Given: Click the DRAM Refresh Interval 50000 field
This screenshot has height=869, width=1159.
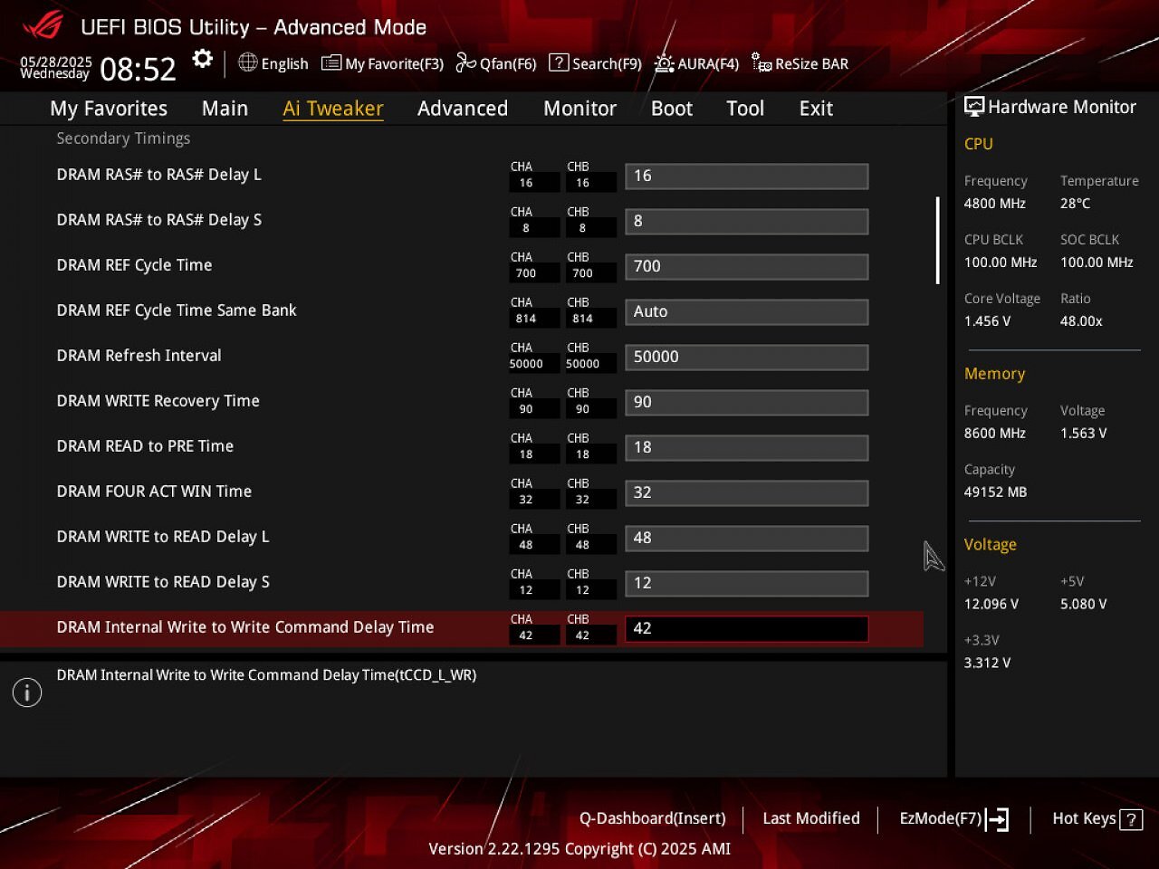Looking at the screenshot, I should pyautogui.click(x=747, y=357).
